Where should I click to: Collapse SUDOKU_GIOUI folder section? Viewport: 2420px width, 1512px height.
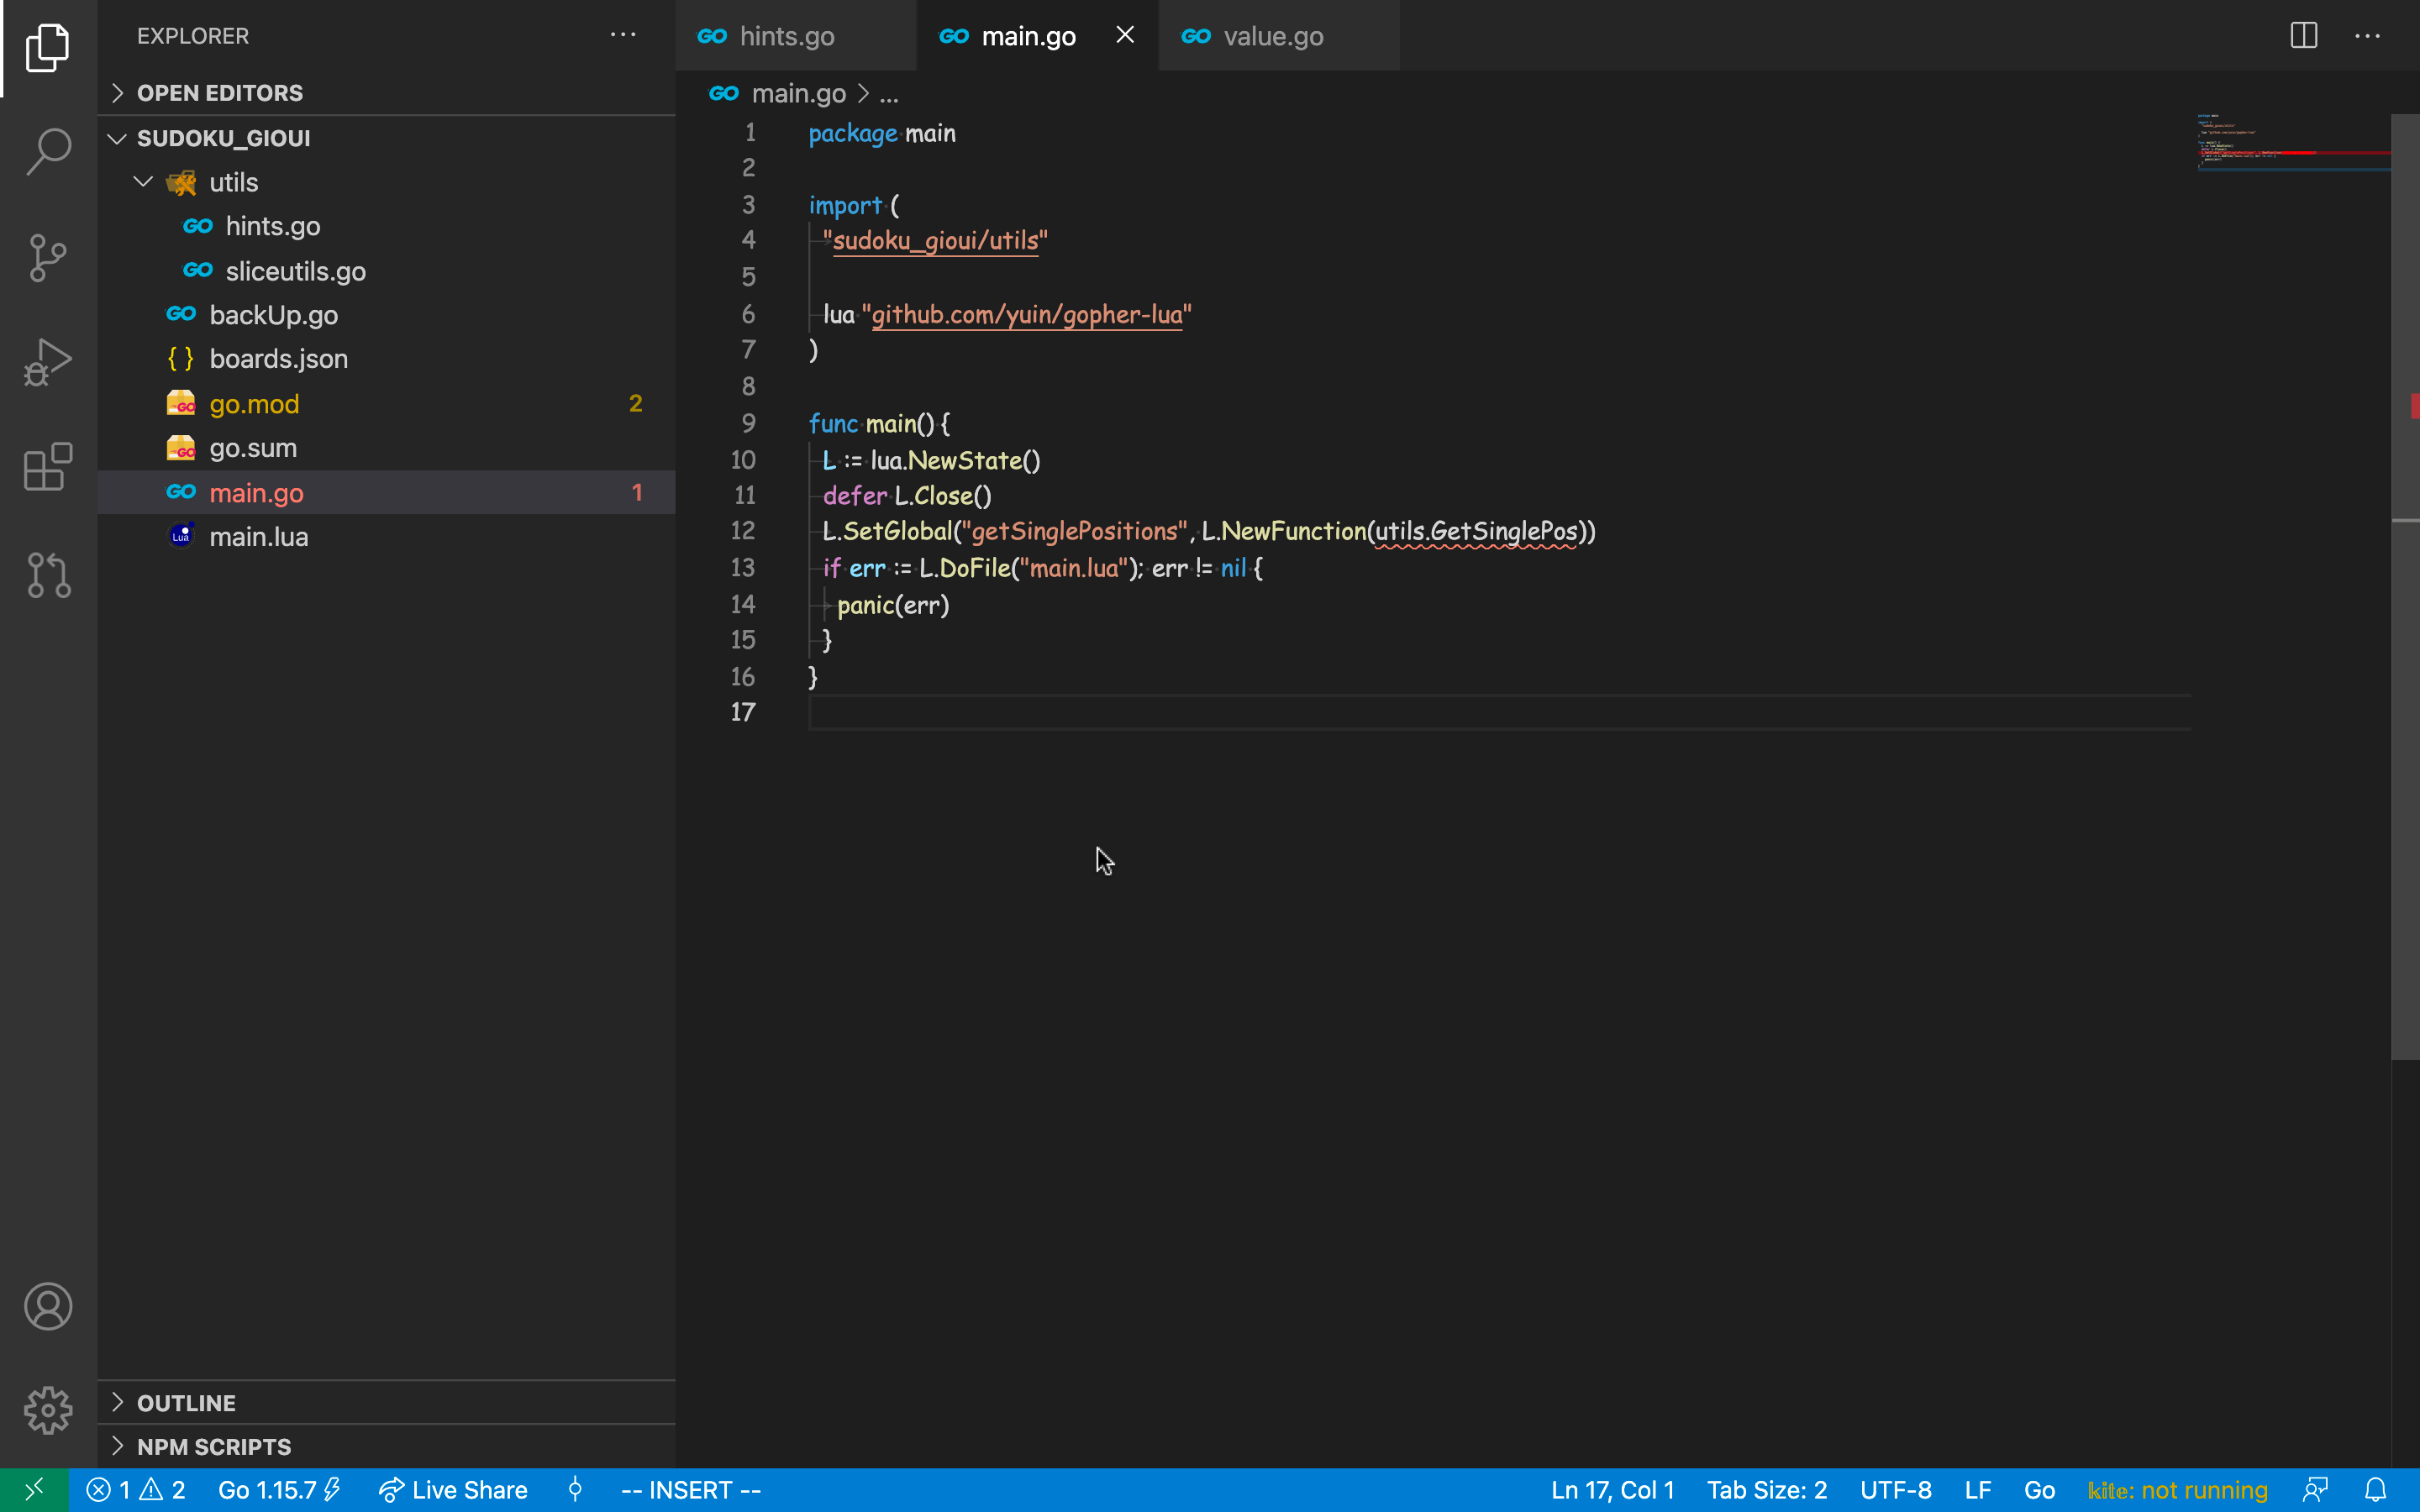(x=386, y=138)
